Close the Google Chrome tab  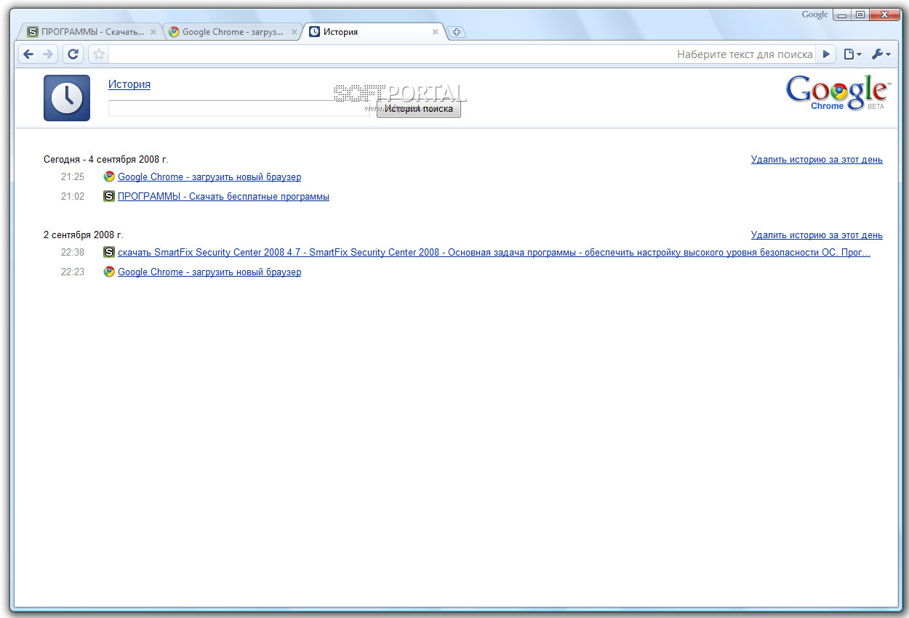pyautogui.click(x=294, y=32)
